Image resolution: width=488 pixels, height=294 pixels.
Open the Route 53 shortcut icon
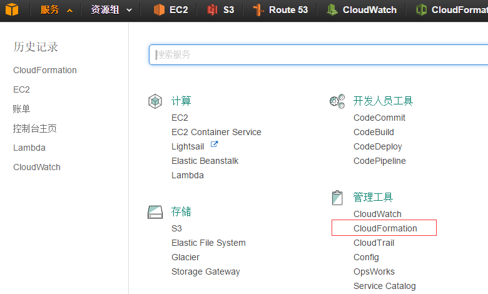tap(258, 10)
